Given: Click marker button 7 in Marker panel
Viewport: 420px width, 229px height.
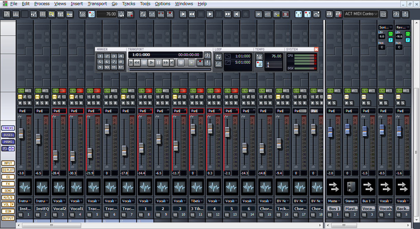Looking at the screenshot, I should (x=114, y=62).
